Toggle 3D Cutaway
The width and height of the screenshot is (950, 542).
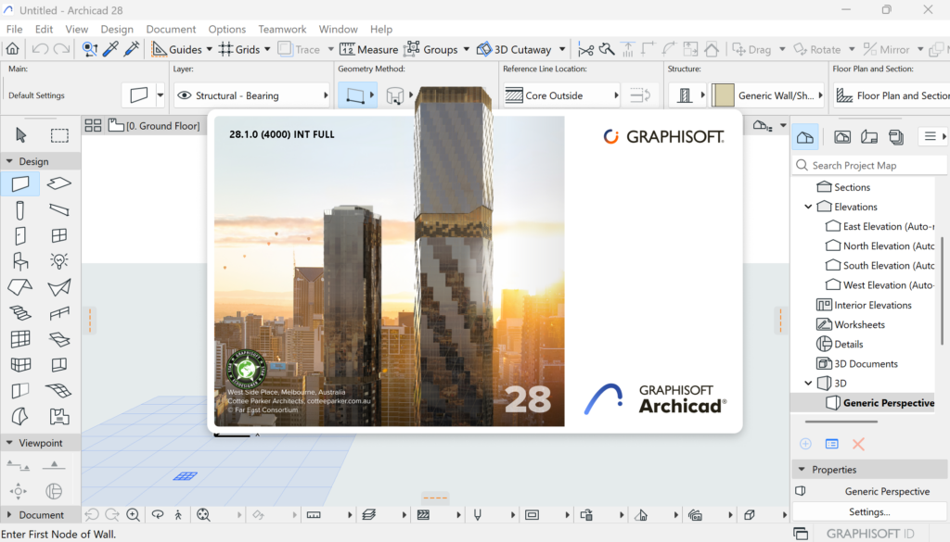[514, 49]
